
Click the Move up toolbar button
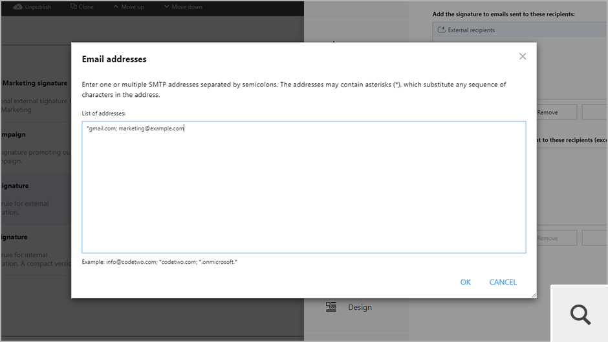click(x=129, y=7)
